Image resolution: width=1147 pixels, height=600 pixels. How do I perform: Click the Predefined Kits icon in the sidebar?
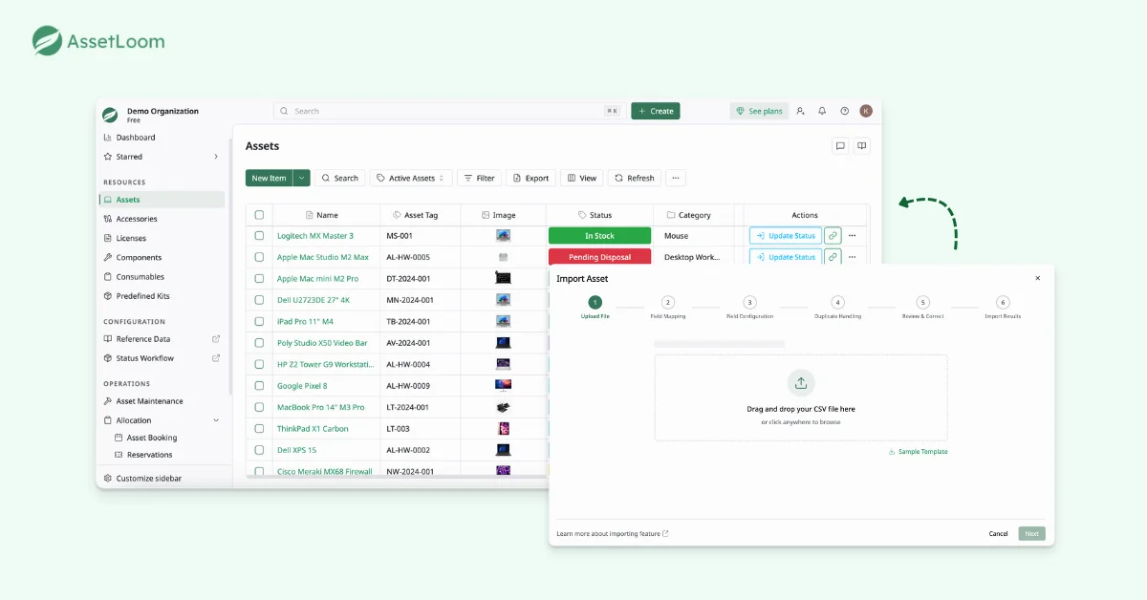(x=108, y=296)
